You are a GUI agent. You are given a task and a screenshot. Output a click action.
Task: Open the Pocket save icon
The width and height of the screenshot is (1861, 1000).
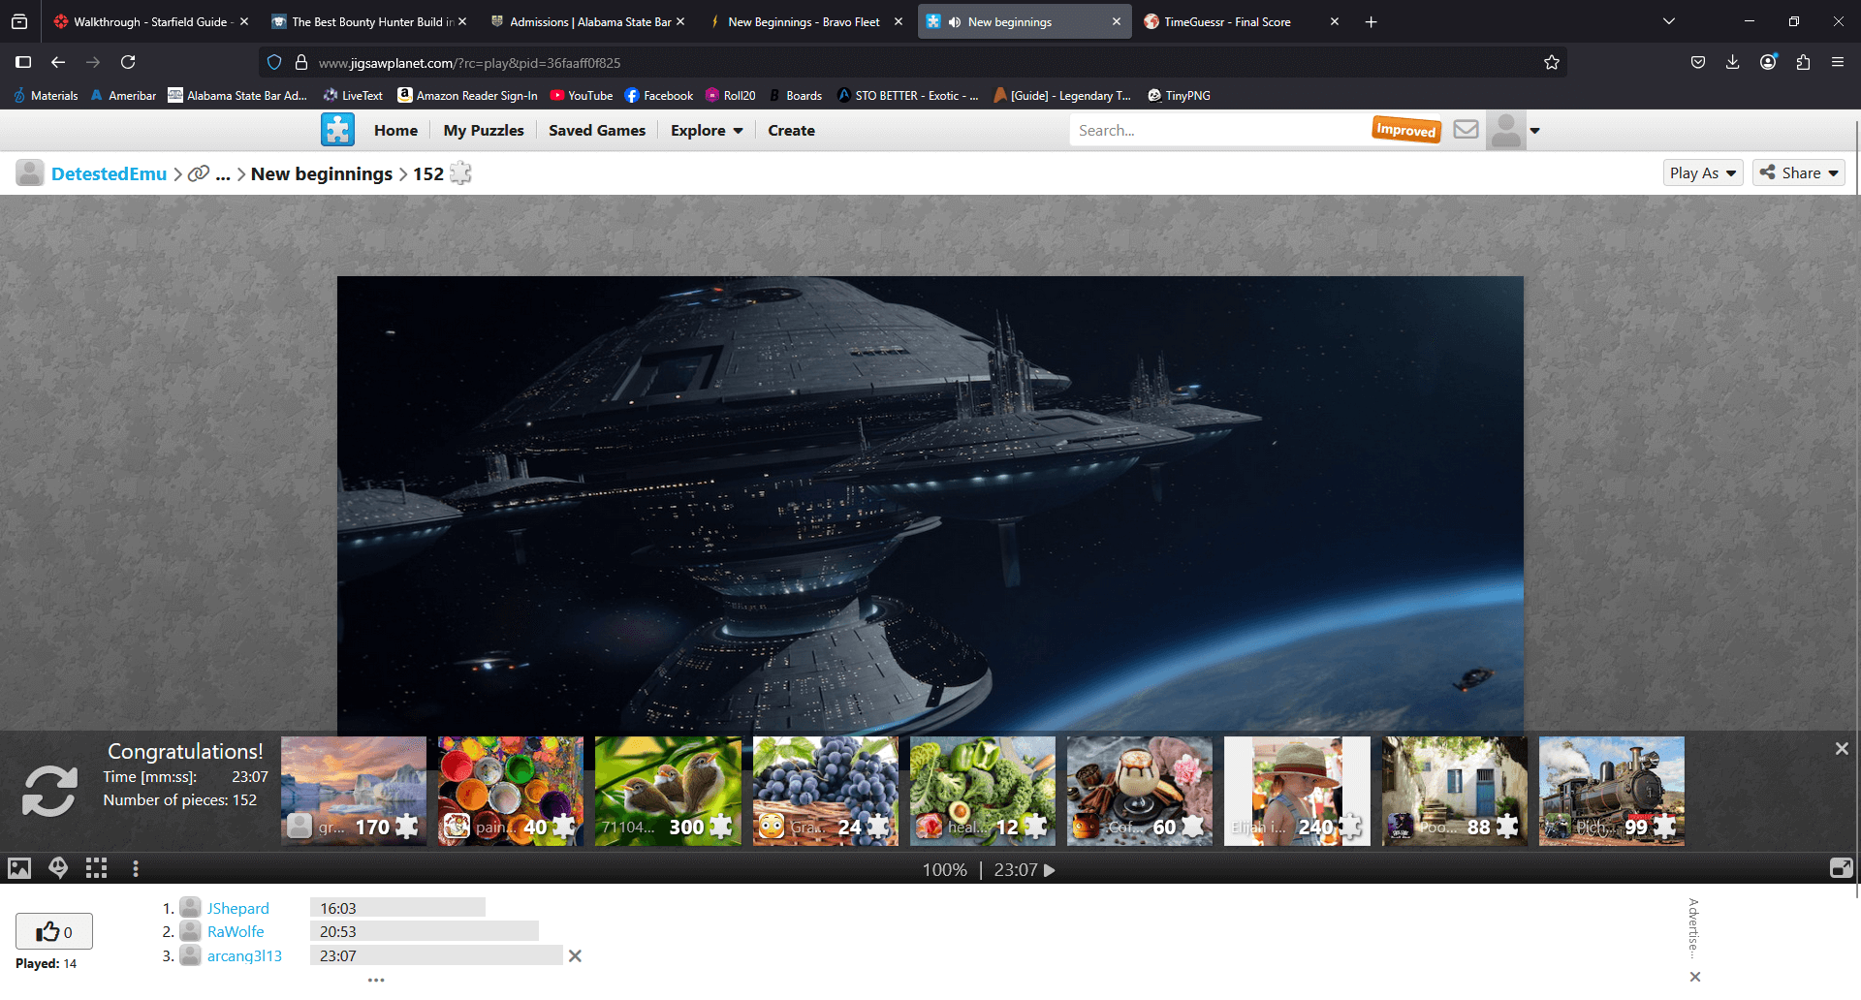click(x=1698, y=62)
